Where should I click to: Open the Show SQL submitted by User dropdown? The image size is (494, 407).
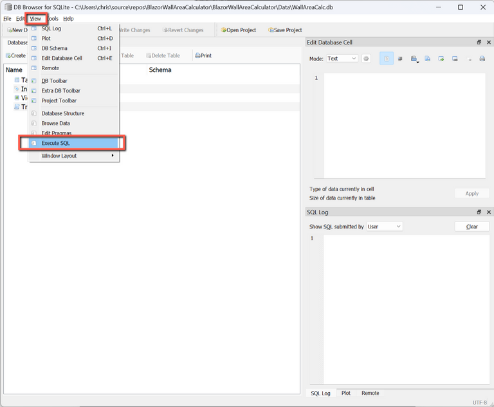click(385, 227)
